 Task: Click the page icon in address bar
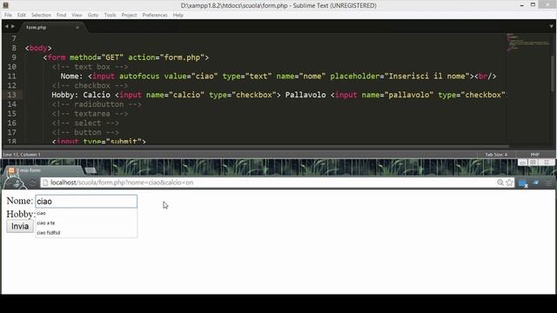tap(45, 183)
